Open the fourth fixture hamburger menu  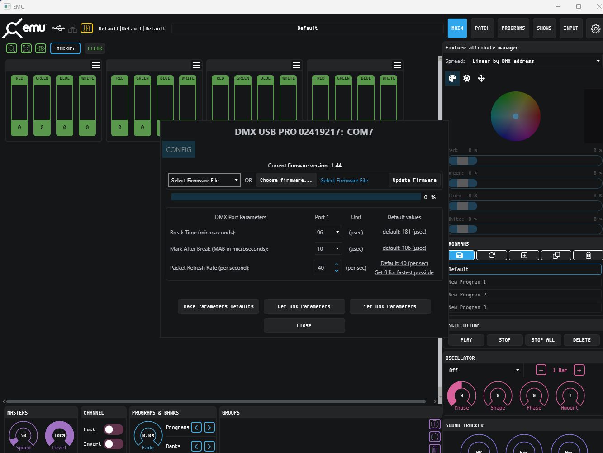tap(397, 65)
